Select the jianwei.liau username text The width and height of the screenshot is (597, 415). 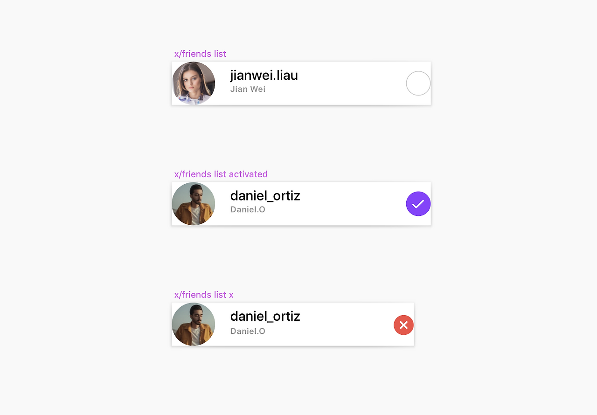tap(264, 75)
